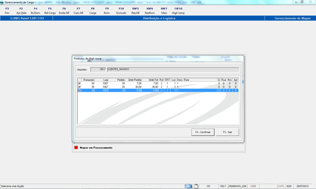This screenshot has height=189, width=316.
Task: Restore the Gerenciamento de Carga window
Action: click(x=302, y=2)
